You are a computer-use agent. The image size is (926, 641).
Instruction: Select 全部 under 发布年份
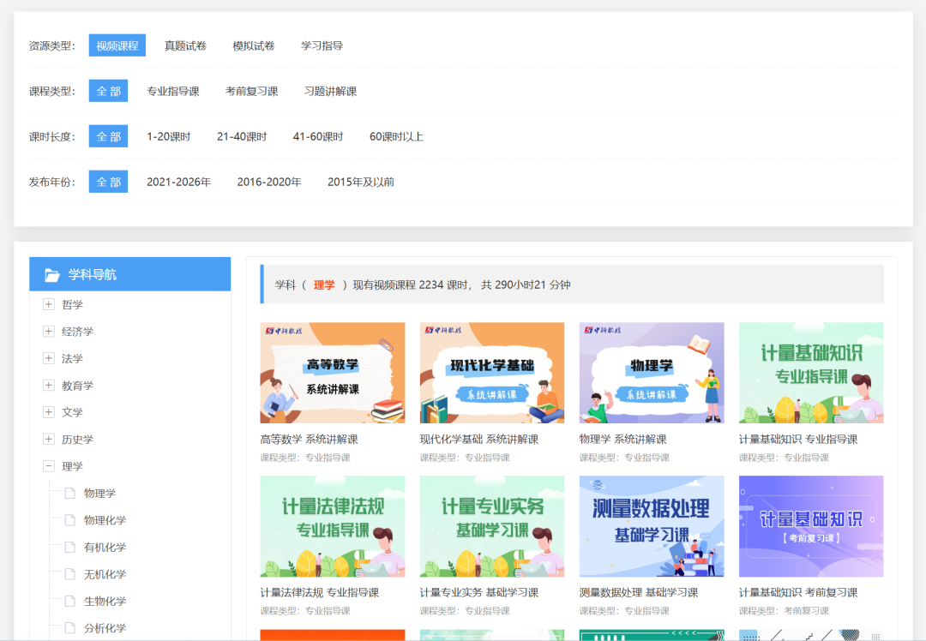pos(108,182)
